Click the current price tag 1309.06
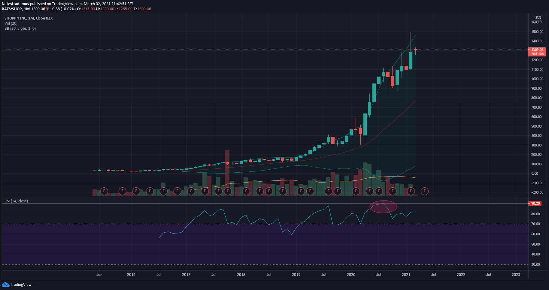Screen dimensions: 549x290 click(537, 50)
